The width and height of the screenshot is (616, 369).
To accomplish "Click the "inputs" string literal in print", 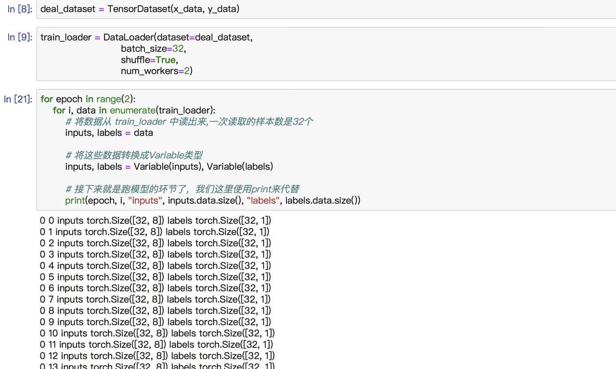I will [144, 200].
